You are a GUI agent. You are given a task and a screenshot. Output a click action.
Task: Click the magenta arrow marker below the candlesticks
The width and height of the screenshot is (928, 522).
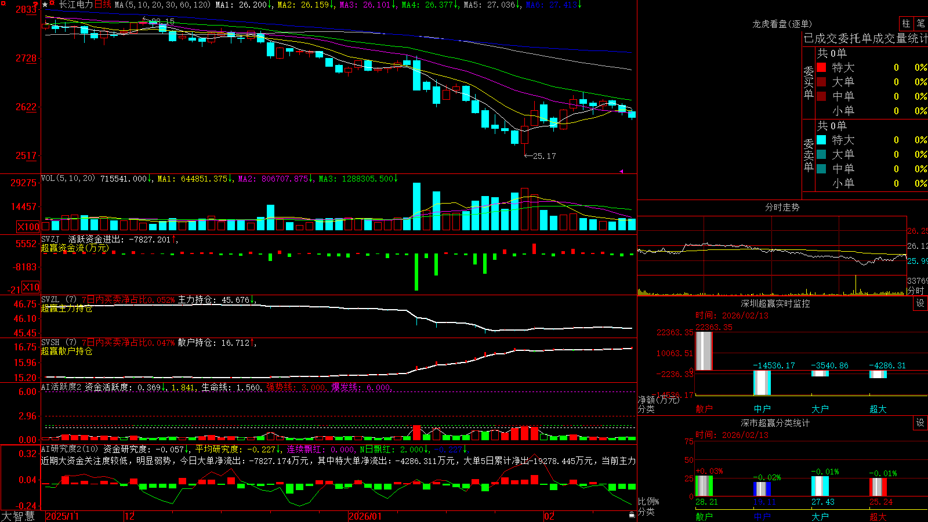point(621,171)
